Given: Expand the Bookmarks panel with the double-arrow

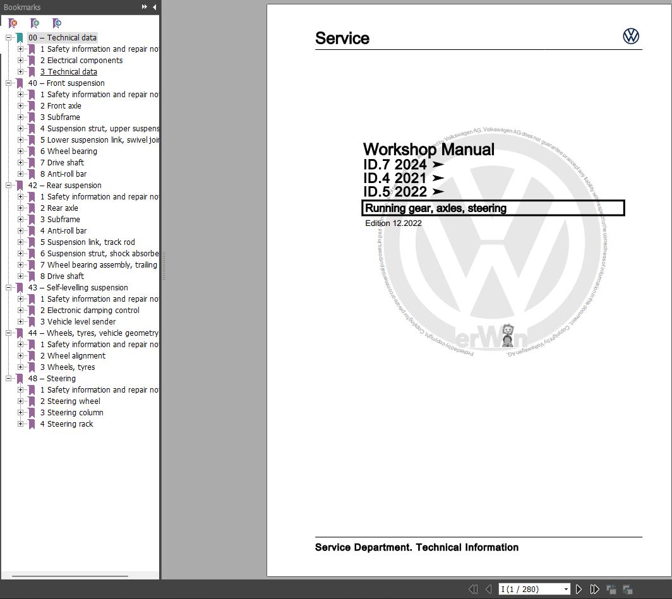Looking at the screenshot, I should pyautogui.click(x=145, y=7).
